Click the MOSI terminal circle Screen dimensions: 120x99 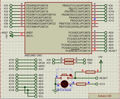point(36,63)
